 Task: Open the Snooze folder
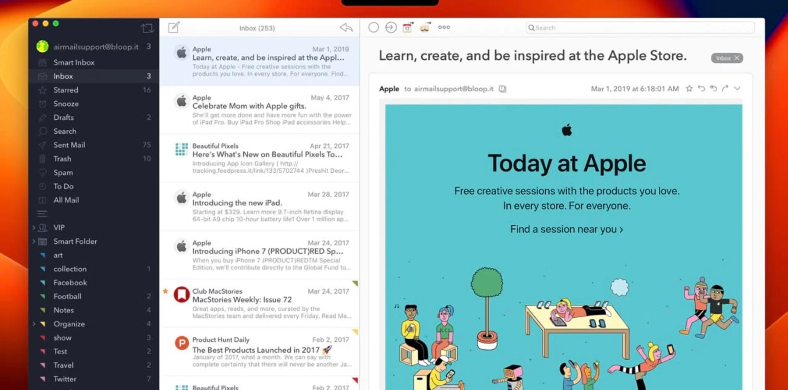94,104
